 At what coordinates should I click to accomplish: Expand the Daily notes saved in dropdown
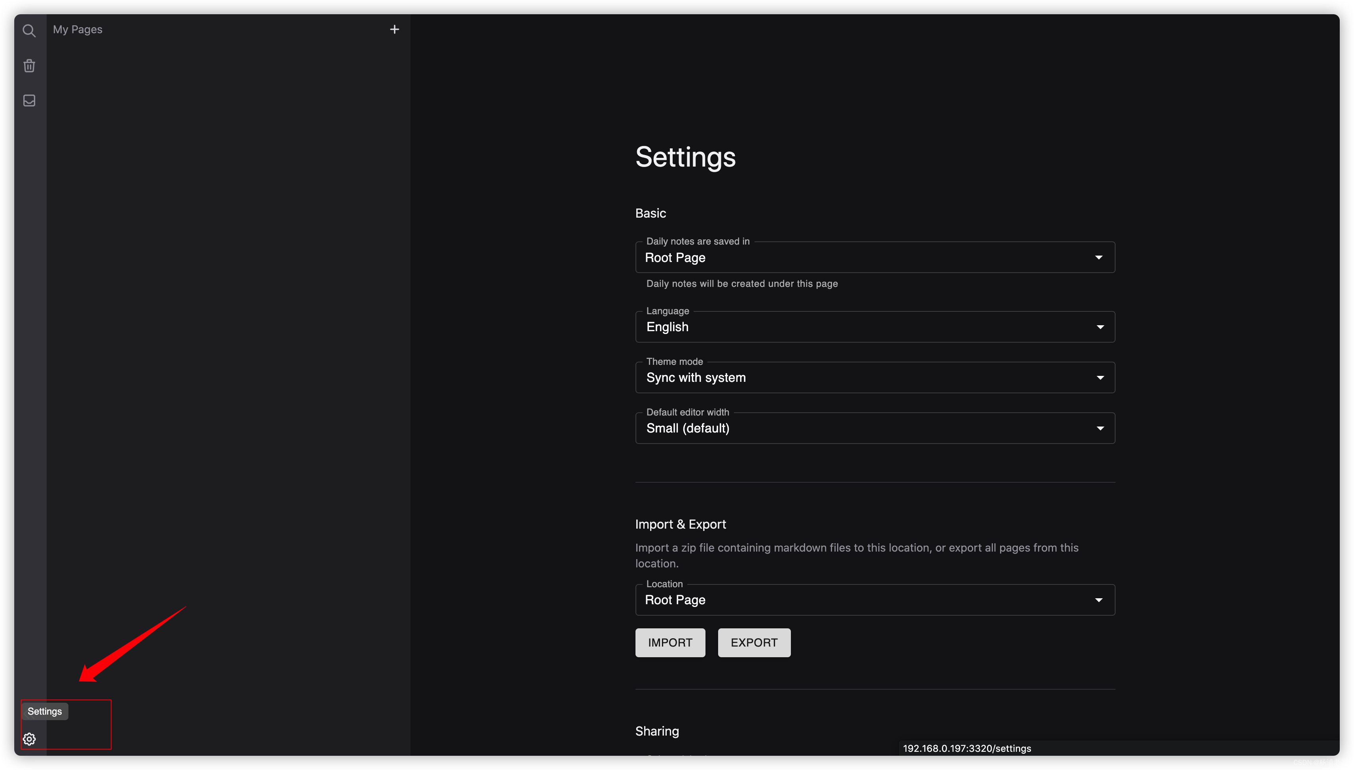[875, 258]
